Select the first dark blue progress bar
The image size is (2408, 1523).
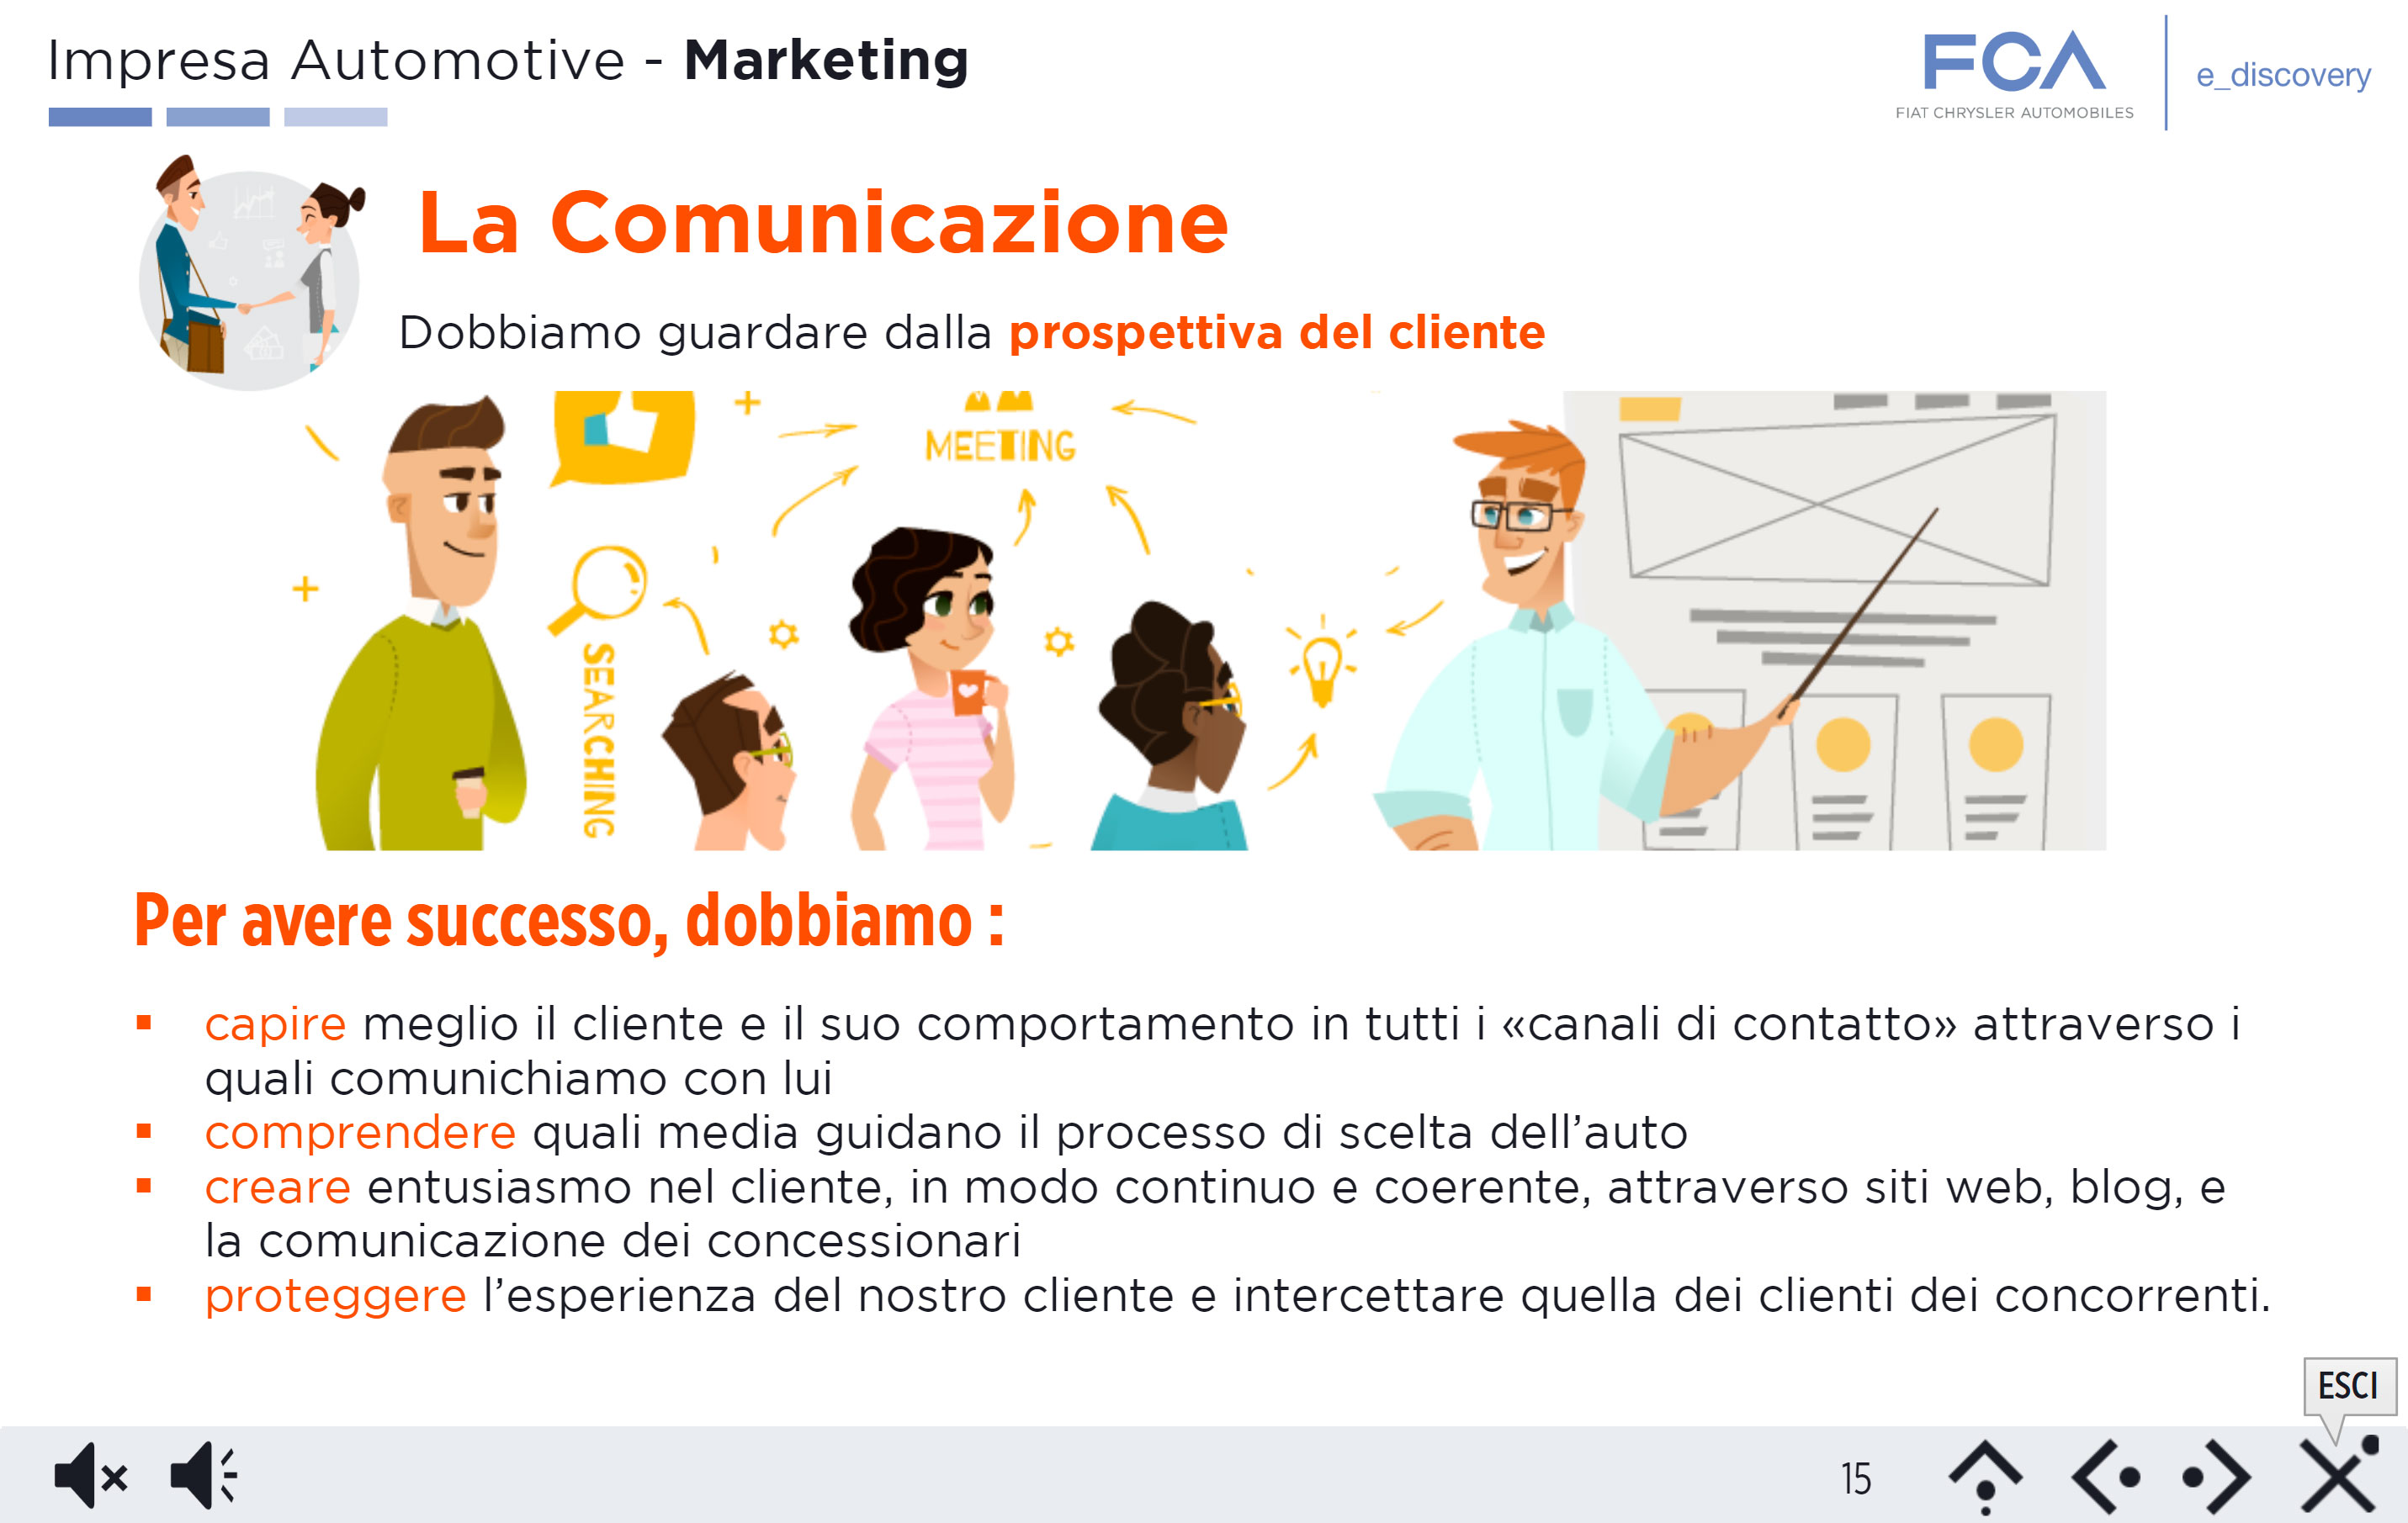(100, 117)
